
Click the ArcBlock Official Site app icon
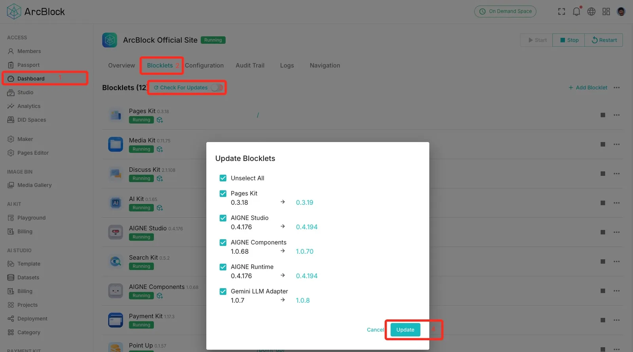click(x=110, y=40)
